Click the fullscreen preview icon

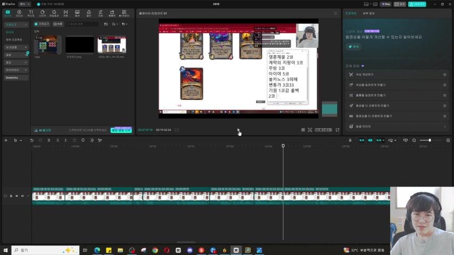tap(337, 130)
